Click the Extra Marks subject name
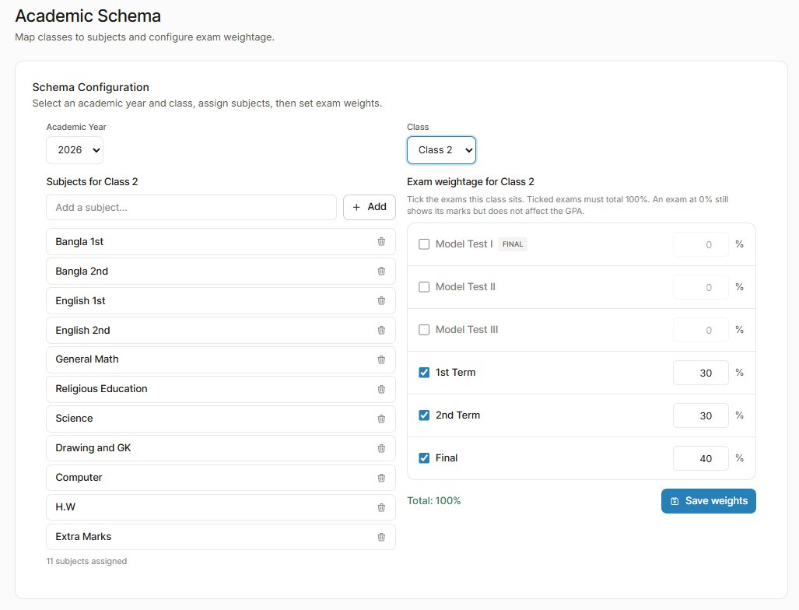Viewport: 799px width, 610px height. (83, 537)
